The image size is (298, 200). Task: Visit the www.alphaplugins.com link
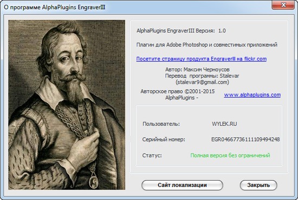pyautogui.click(x=252, y=95)
